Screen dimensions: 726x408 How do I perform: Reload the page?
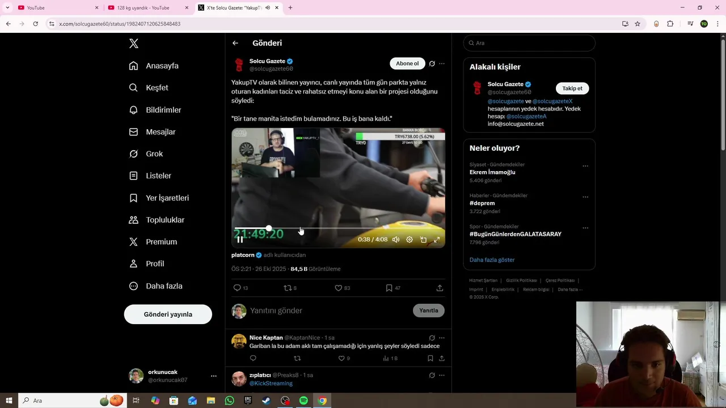pos(35,24)
